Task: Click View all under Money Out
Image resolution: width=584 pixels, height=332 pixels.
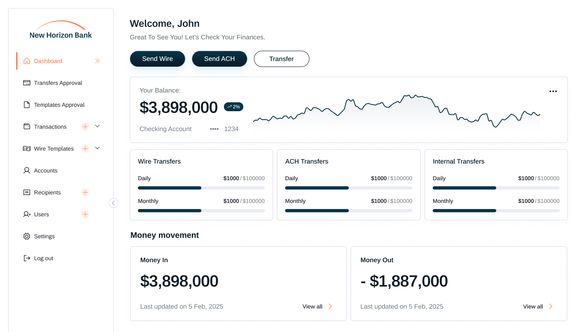Action: tap(532, 306)
